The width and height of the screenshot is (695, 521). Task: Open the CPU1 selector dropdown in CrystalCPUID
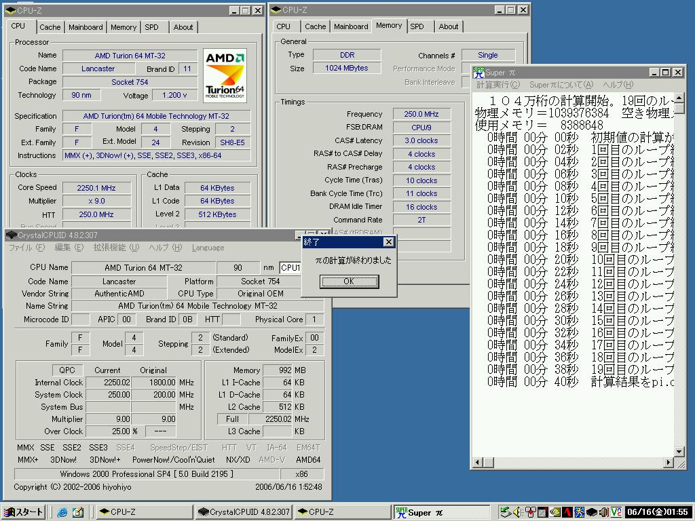coord(290,267)
